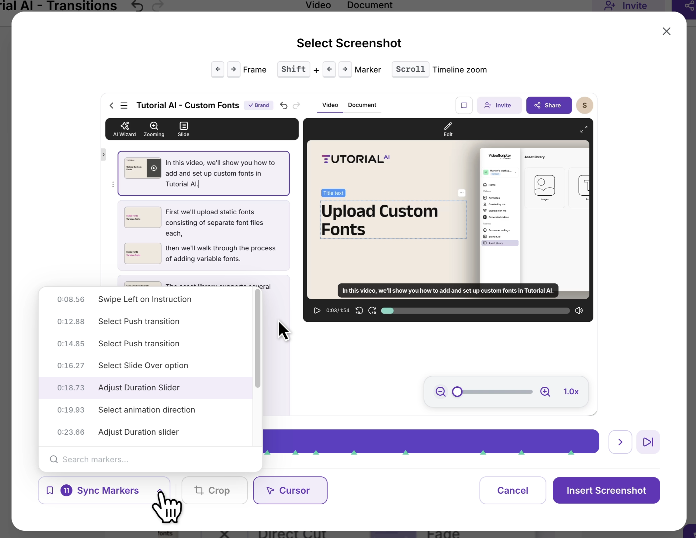Click the Insert Screenshot button

click(606, 490)
